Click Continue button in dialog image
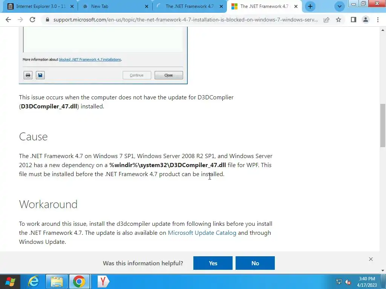This screenshot has height=289, width=386. 137,75
